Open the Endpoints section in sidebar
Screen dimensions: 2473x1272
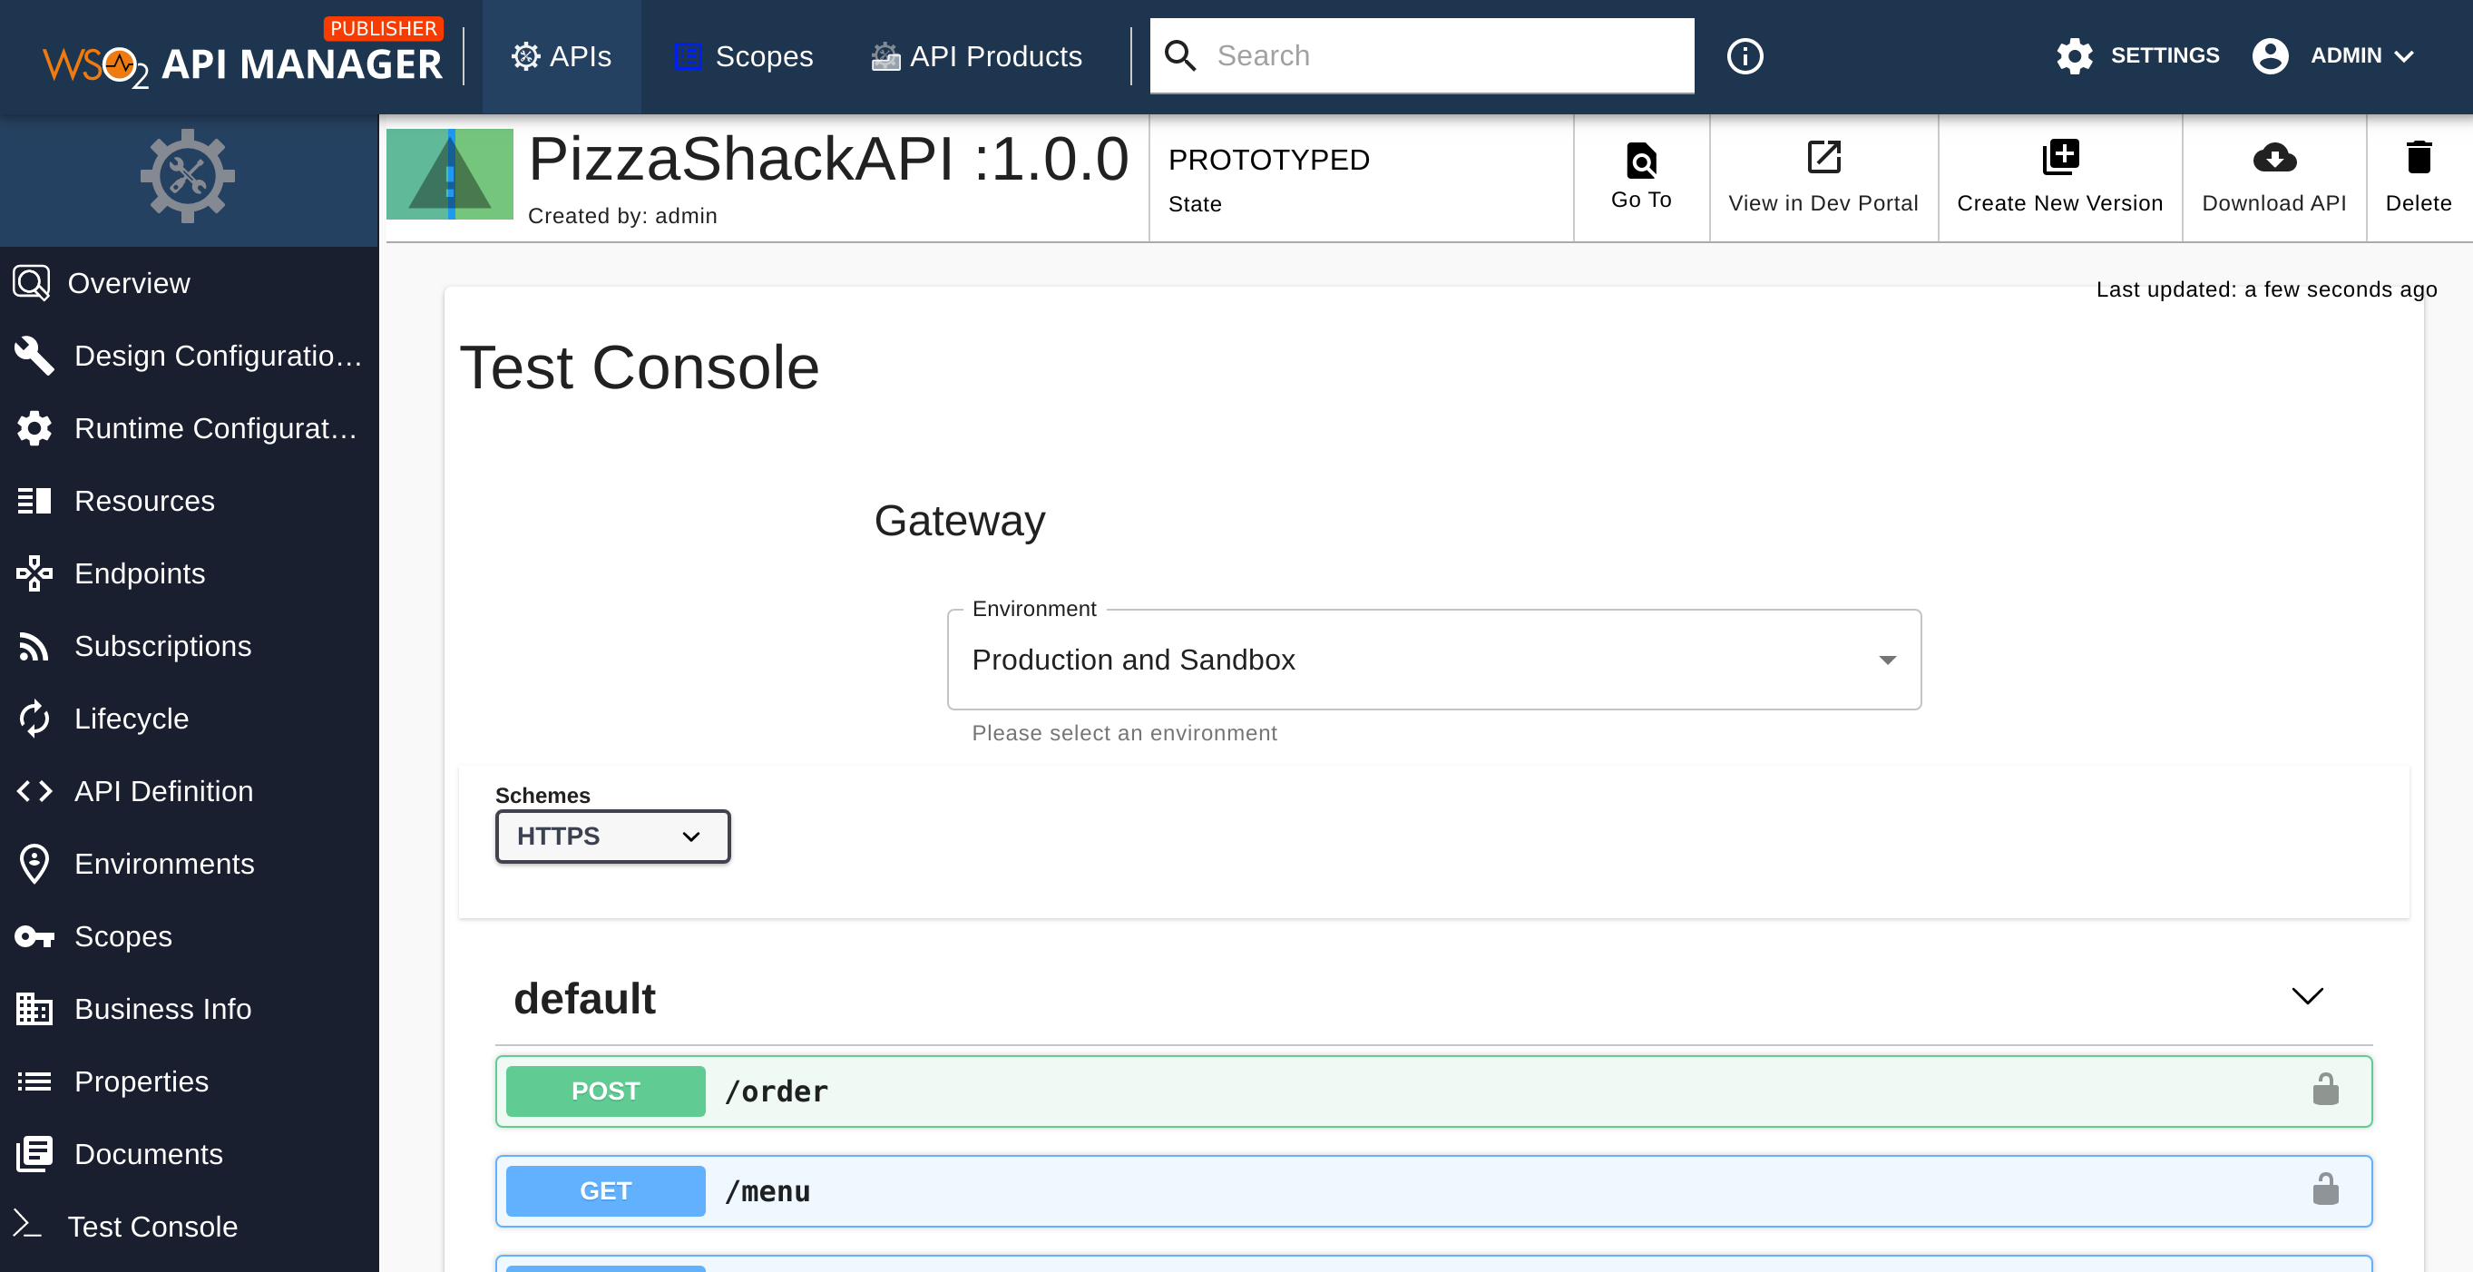point(139,573)
